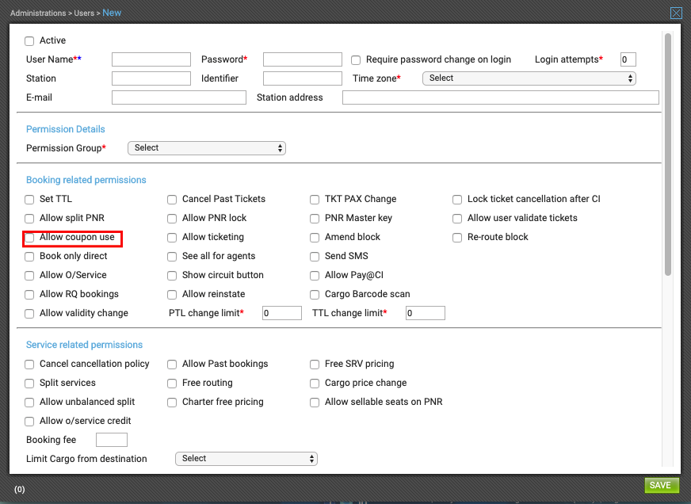Click the Identifier text field
The image size is (691, 504).
coord(303,78)
